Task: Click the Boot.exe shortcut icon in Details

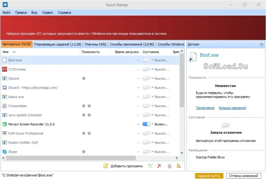Action: [x=193, y=57]
